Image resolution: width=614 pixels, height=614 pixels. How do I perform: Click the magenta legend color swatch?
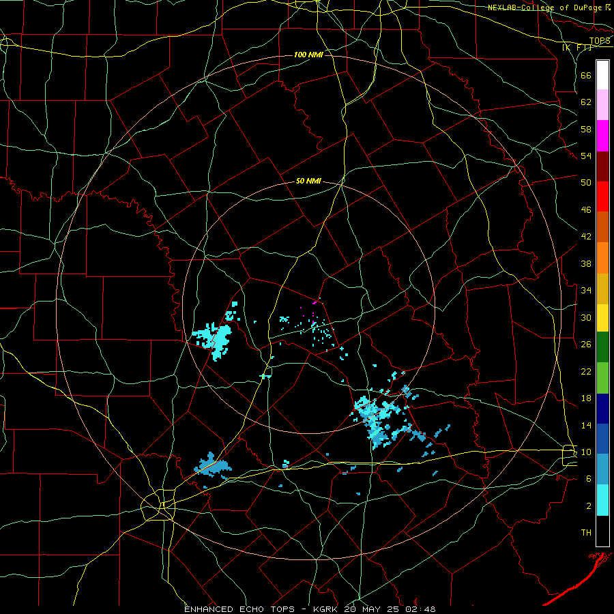(x=602, y=136)
